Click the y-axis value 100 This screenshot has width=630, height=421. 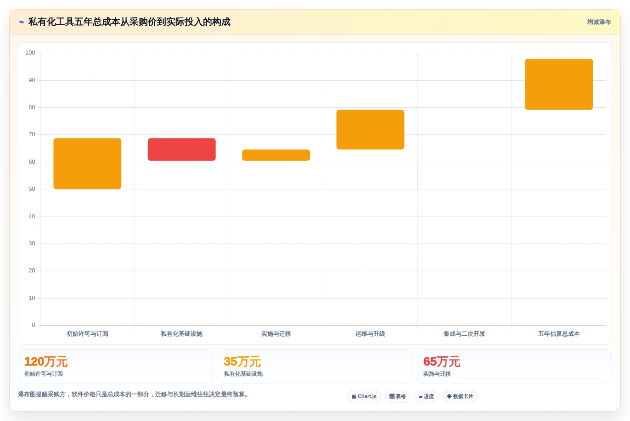coord(30,53)
